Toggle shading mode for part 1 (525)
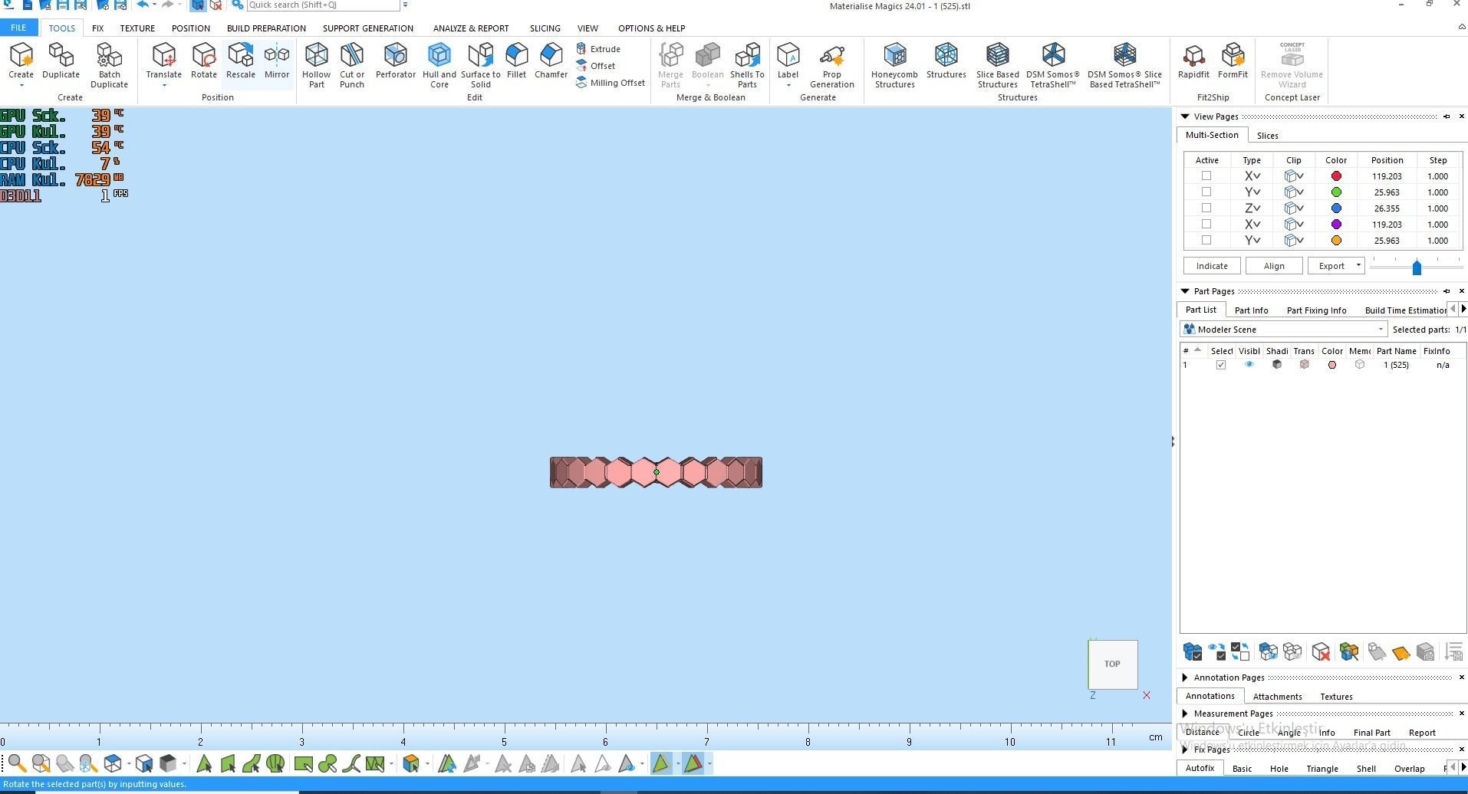1468x794 pixels. [1276, 365]
